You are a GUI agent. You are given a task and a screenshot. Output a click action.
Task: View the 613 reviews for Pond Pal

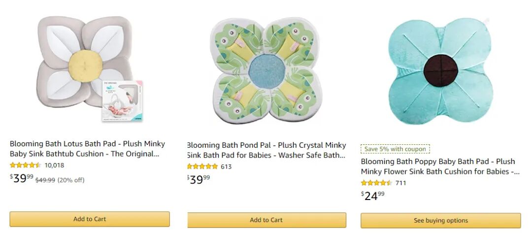point(226,167)
